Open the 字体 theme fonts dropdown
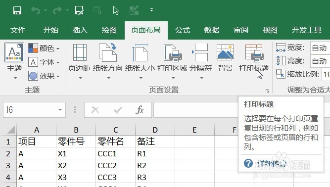The image size is (330, 187). point(44,62)
